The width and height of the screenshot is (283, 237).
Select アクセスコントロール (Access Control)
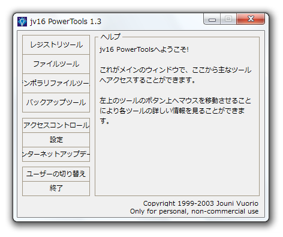point(56,125)
